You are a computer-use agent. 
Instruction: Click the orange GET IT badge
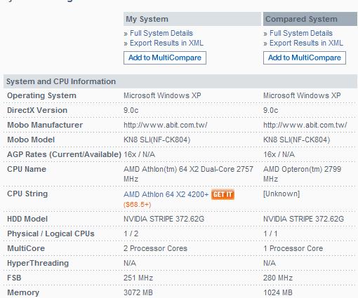(223, 194)
